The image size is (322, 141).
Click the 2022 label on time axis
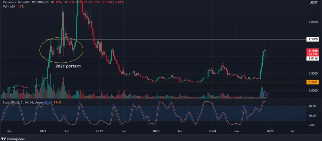tap(99, 131)
